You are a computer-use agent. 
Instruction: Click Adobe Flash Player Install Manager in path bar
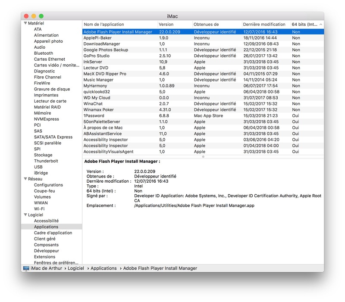point(160,268)
